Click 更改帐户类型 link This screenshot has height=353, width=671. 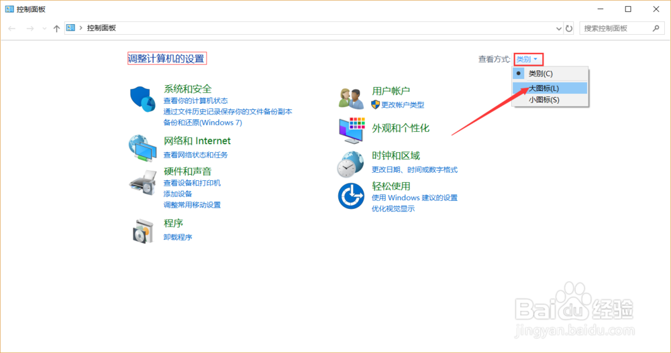[402, 104]
